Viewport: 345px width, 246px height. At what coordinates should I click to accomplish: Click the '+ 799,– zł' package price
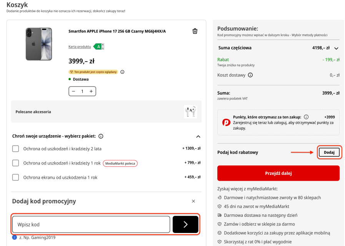193,163
